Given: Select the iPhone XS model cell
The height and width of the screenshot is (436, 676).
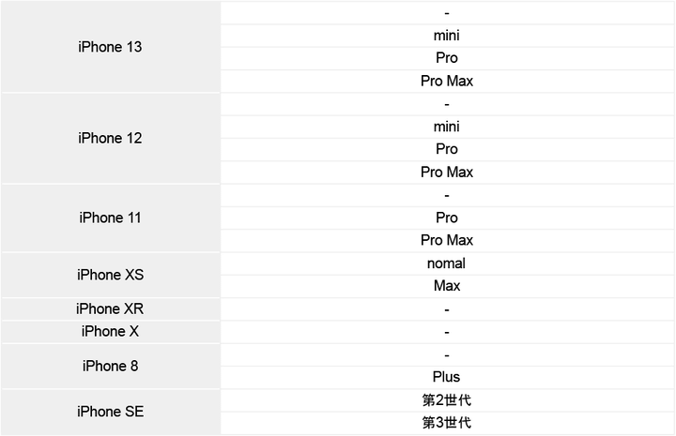Looking at the screenshot, I should coord(110,275).
